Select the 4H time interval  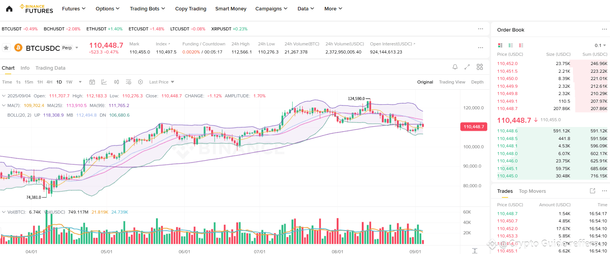pos(49,82)
